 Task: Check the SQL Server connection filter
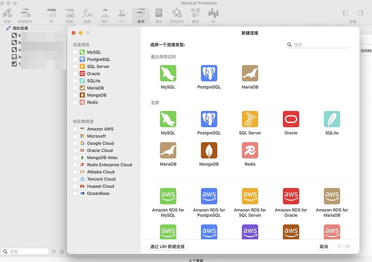point(75,66)
